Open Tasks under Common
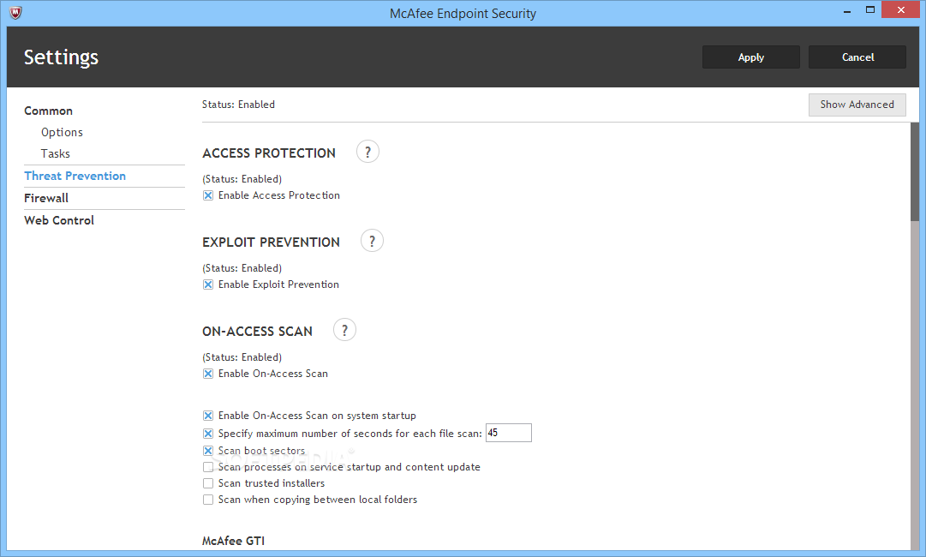Viewport: 926px width, 557px height. [56, 153]
